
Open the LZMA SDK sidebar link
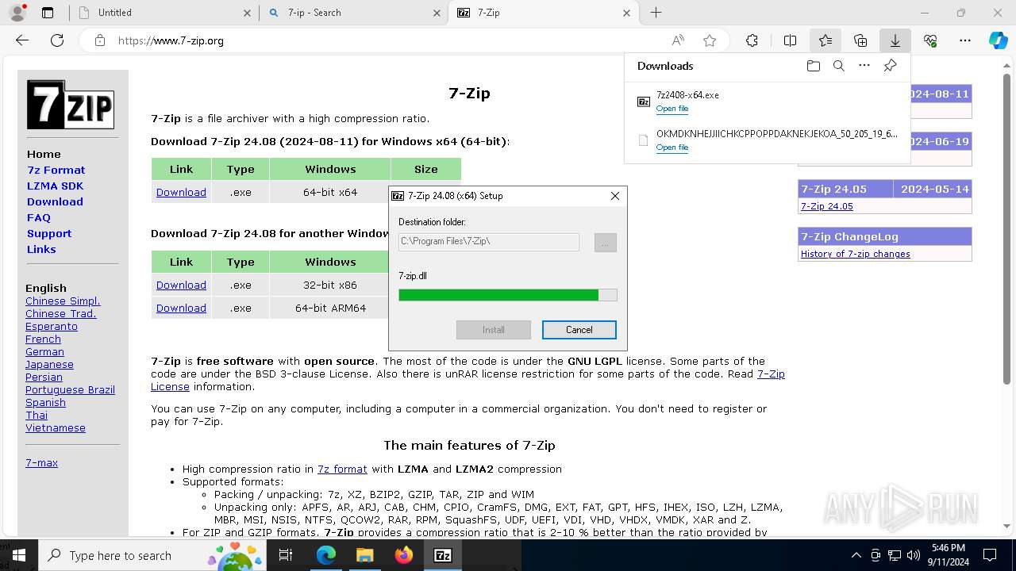[55, 186]
